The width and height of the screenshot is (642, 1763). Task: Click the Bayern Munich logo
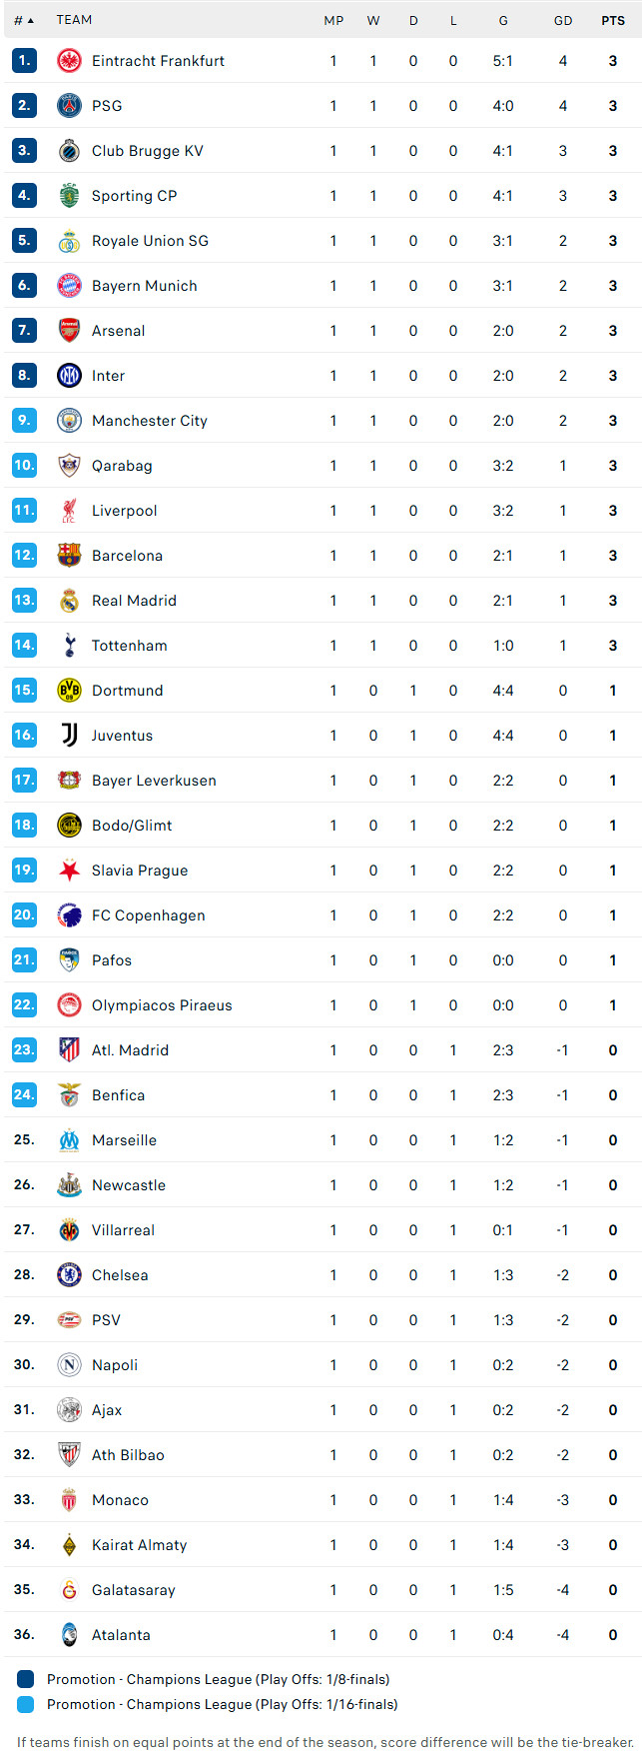[x=69, y=286]
